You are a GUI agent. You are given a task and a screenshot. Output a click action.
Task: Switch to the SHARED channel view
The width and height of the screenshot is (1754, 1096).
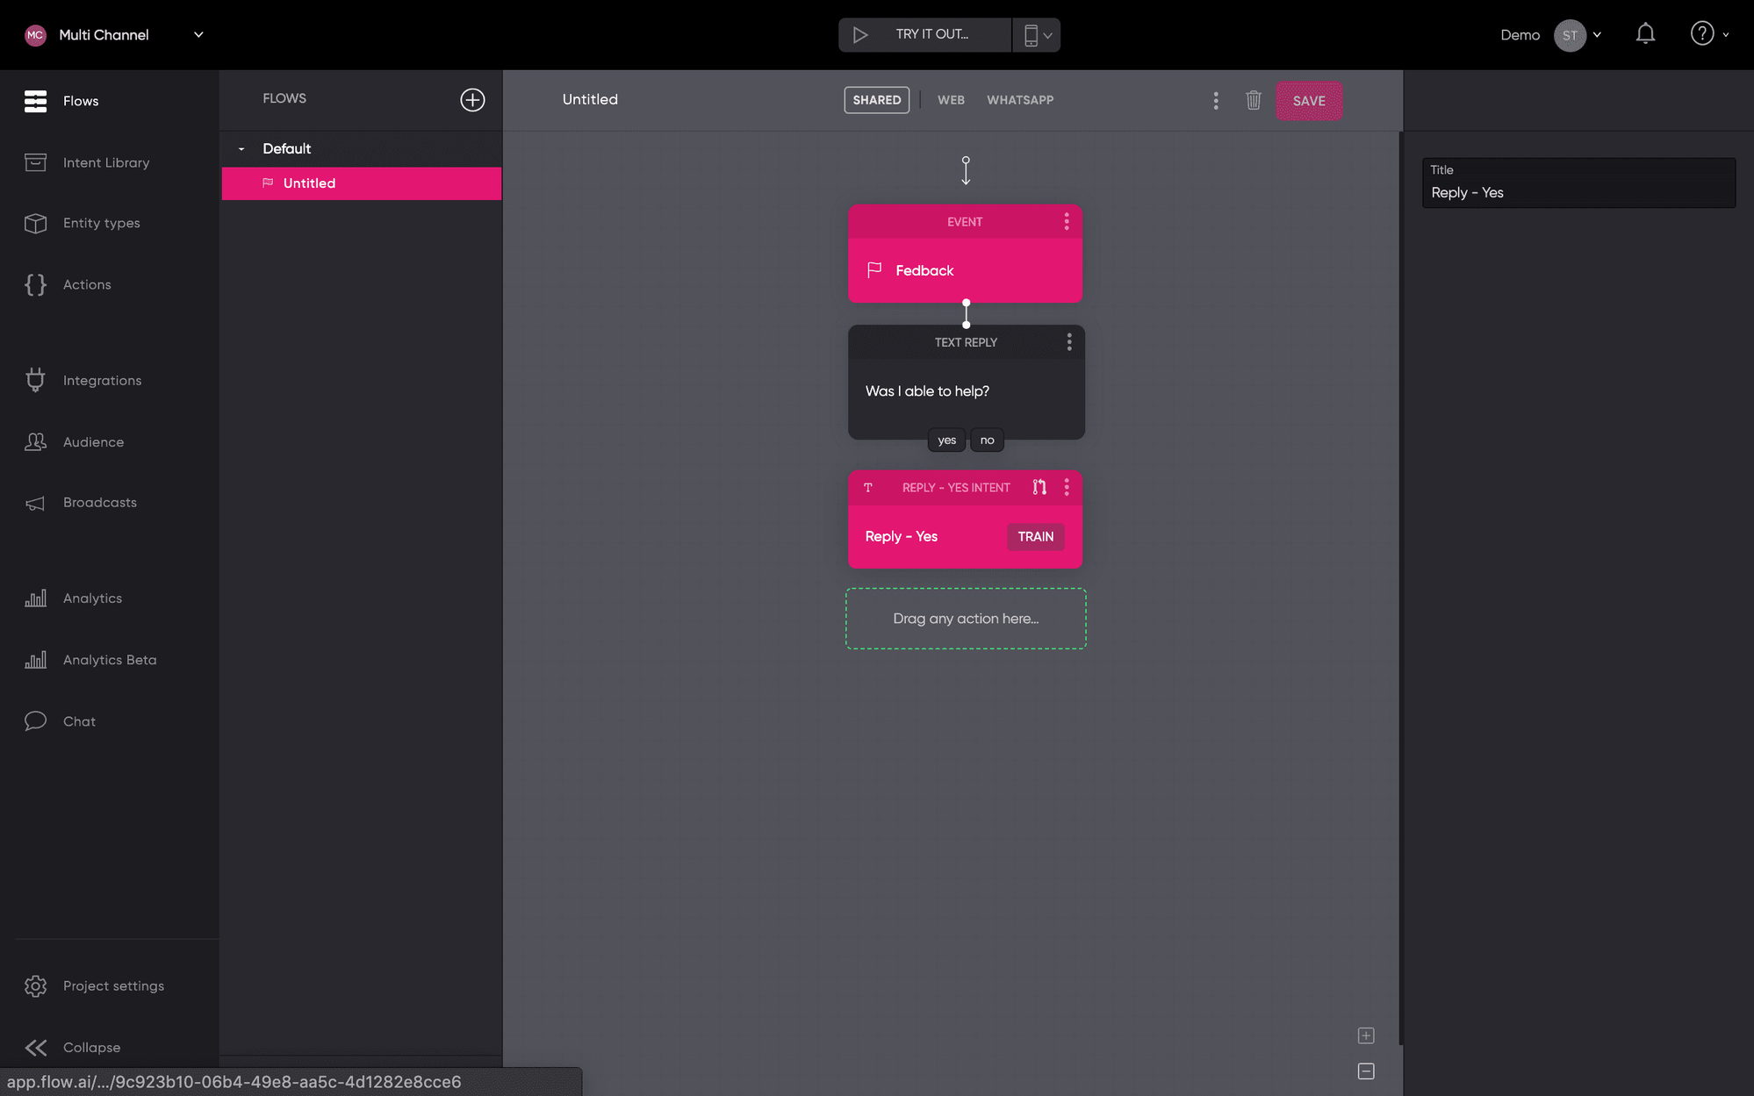[876, 100]
